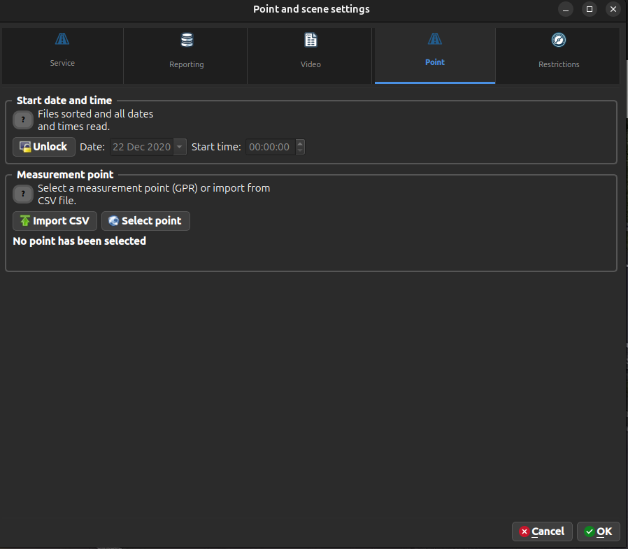Screen dimensions: 628x549
Task: Unlock the date and time fields
Action: click(x=44, y=147)
